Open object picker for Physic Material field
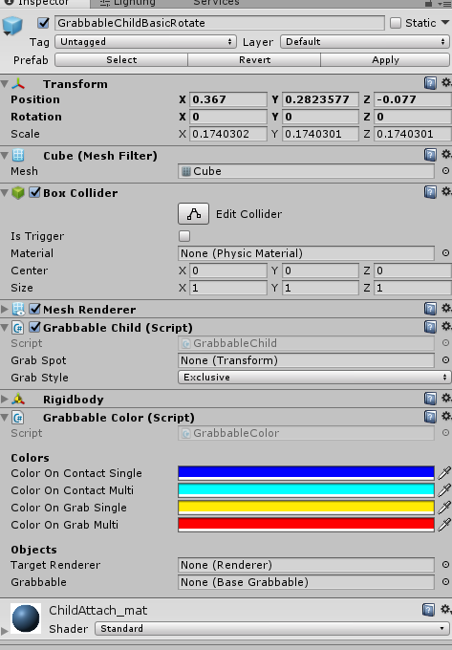 point(445,253)
